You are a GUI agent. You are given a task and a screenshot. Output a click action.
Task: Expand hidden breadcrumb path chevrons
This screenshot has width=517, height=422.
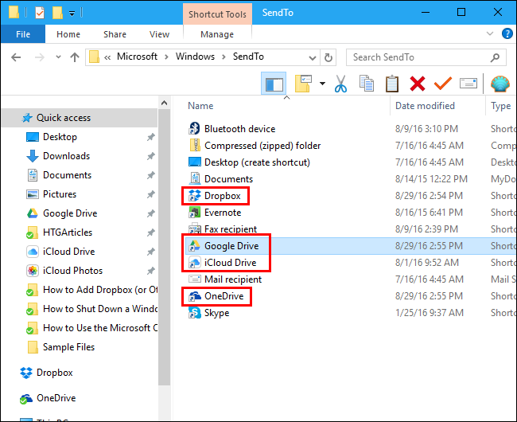point(107,58)
